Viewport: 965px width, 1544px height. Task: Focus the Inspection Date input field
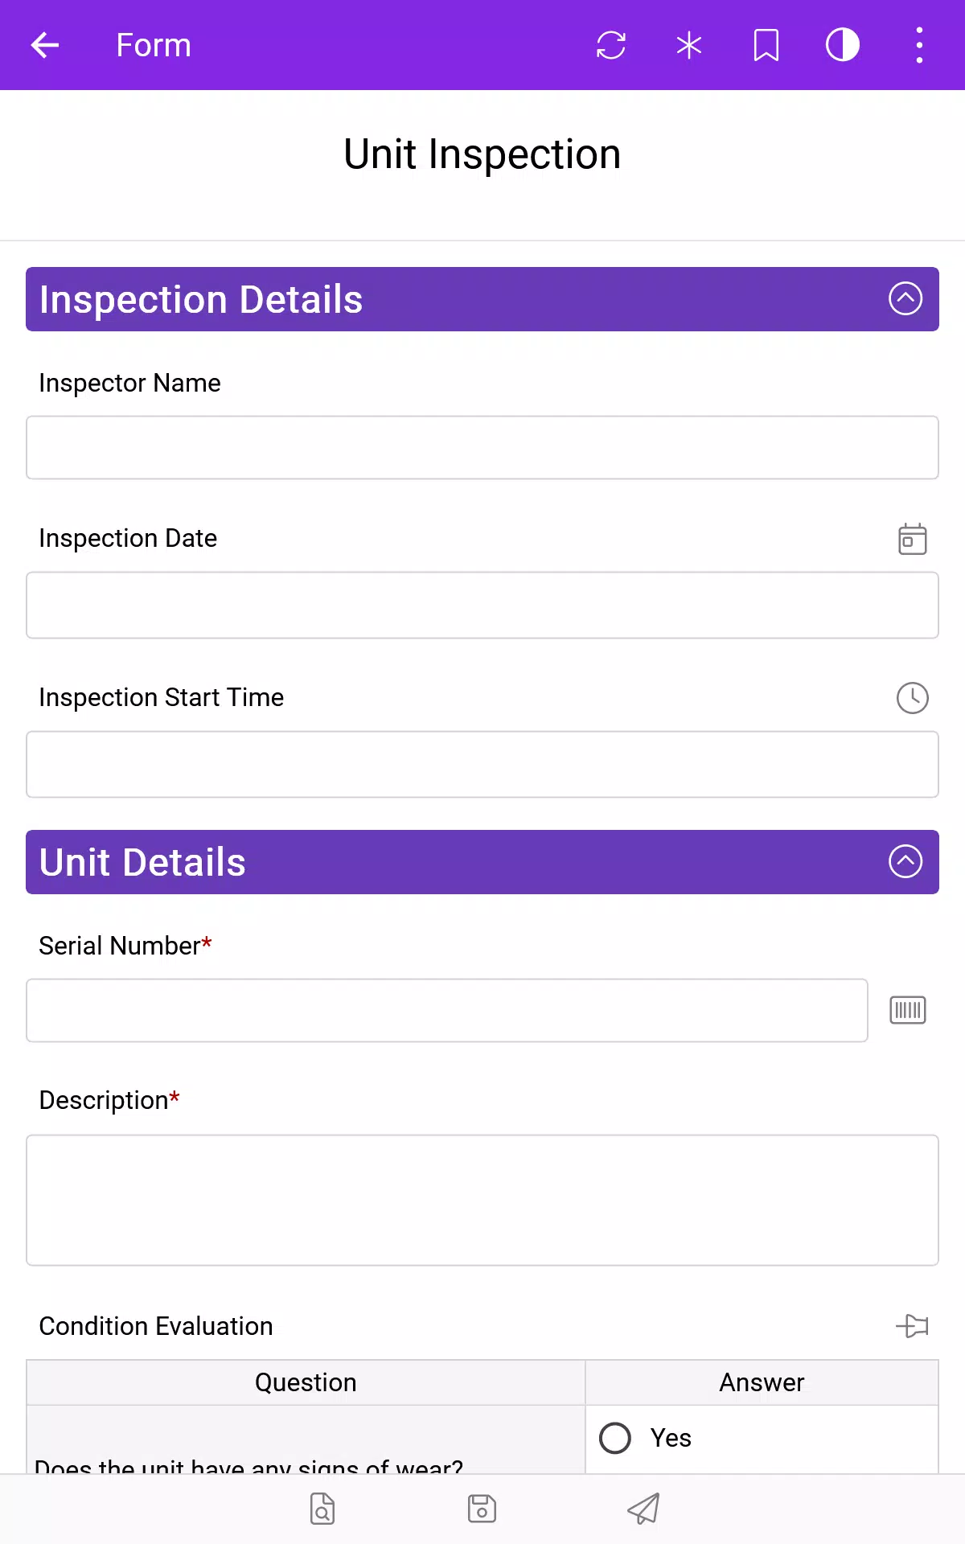482,606
